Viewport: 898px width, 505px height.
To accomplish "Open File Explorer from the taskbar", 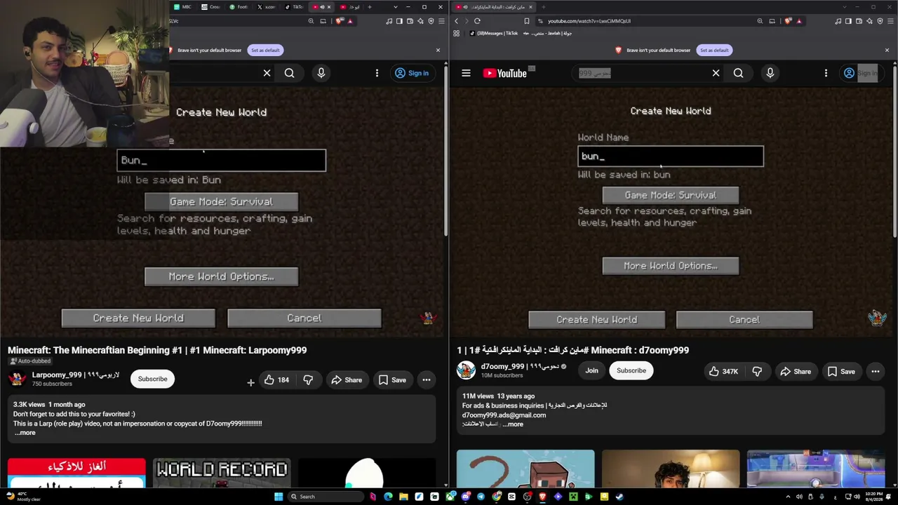I will click(x=403, y=497).
